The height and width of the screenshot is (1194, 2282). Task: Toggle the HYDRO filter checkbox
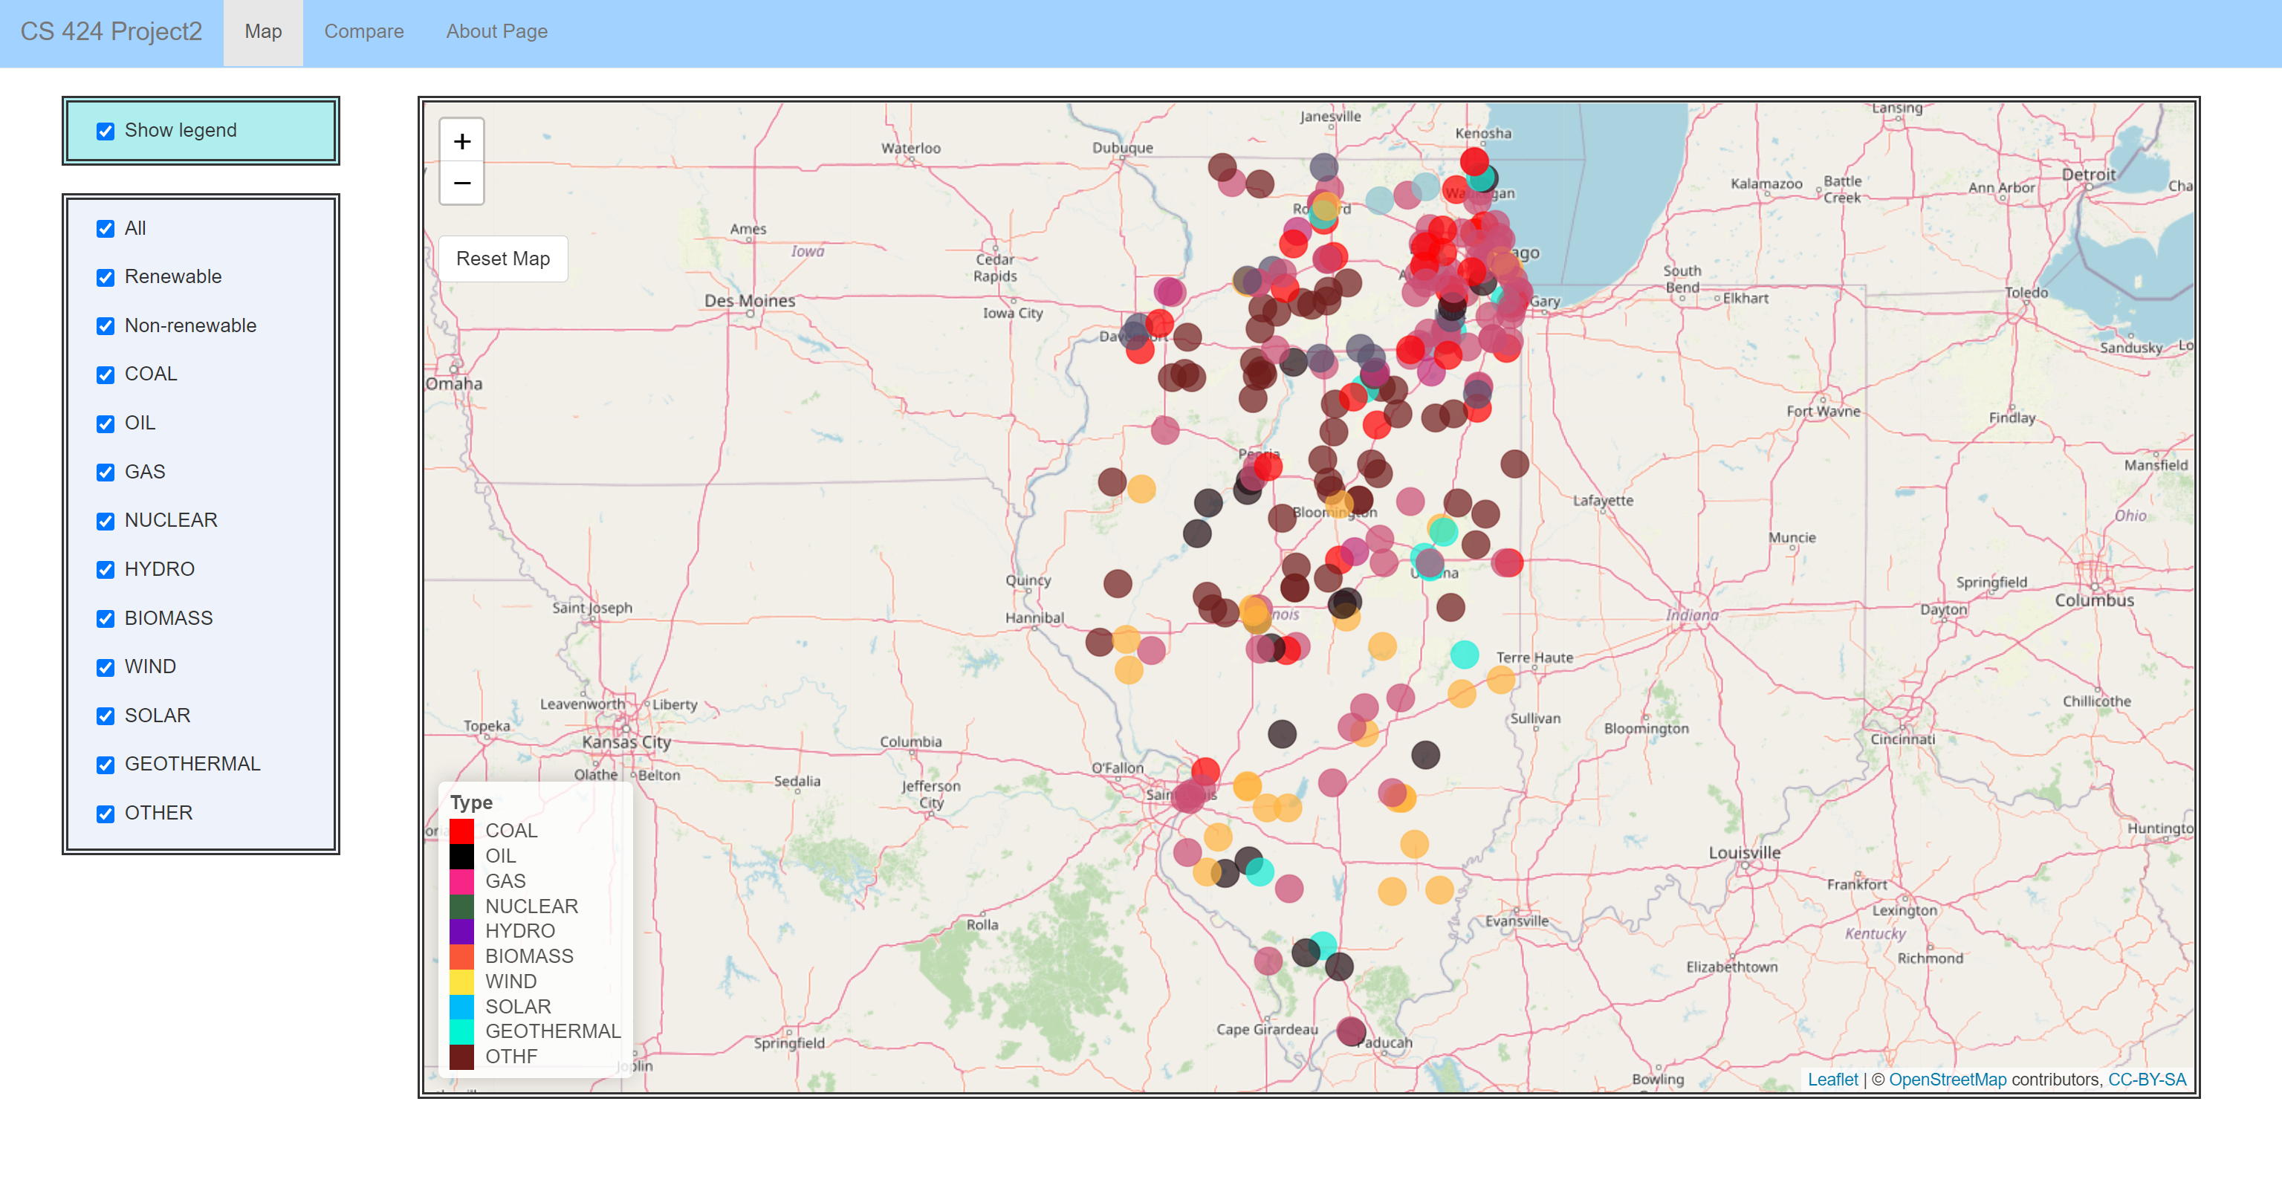pyautogui.click(x=106, y=570)
